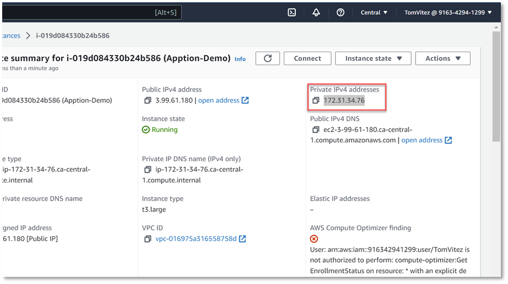This screenshot has width=508, height=284.
Task: Expand the Instance state dropdown
Action: click(x=373, y=59)
